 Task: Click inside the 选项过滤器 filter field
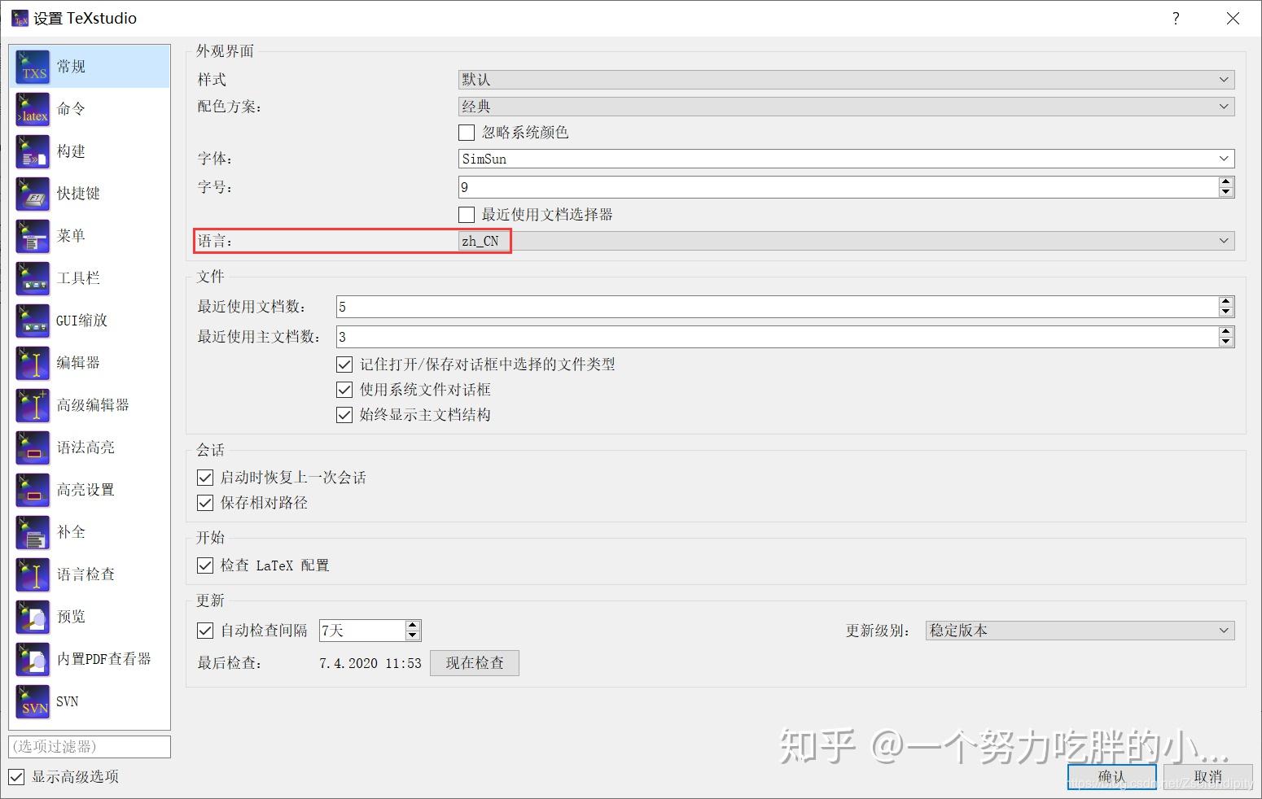coord(90,746)
